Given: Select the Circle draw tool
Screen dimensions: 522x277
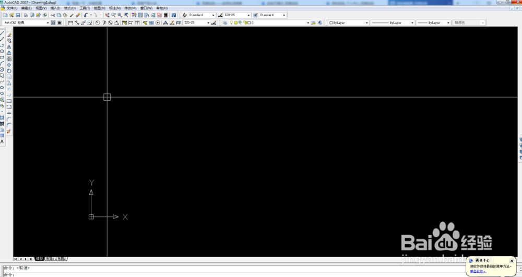Looking at the screenshot, I should [2, 69].
